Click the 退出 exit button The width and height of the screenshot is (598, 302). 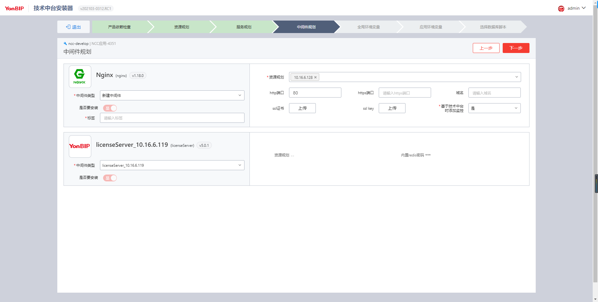(74, 27)
